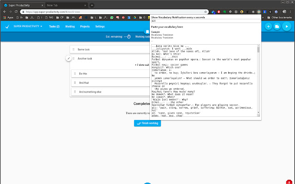This screenshot has height=184, width=295.
Task: Open the notes panel icon
Action: (277, 27)
